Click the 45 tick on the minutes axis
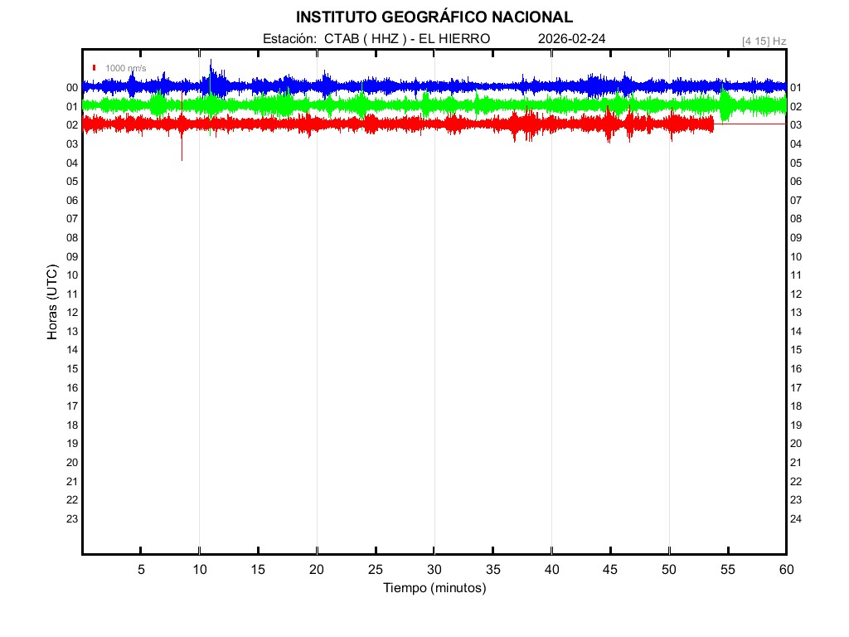 point(610,569)
